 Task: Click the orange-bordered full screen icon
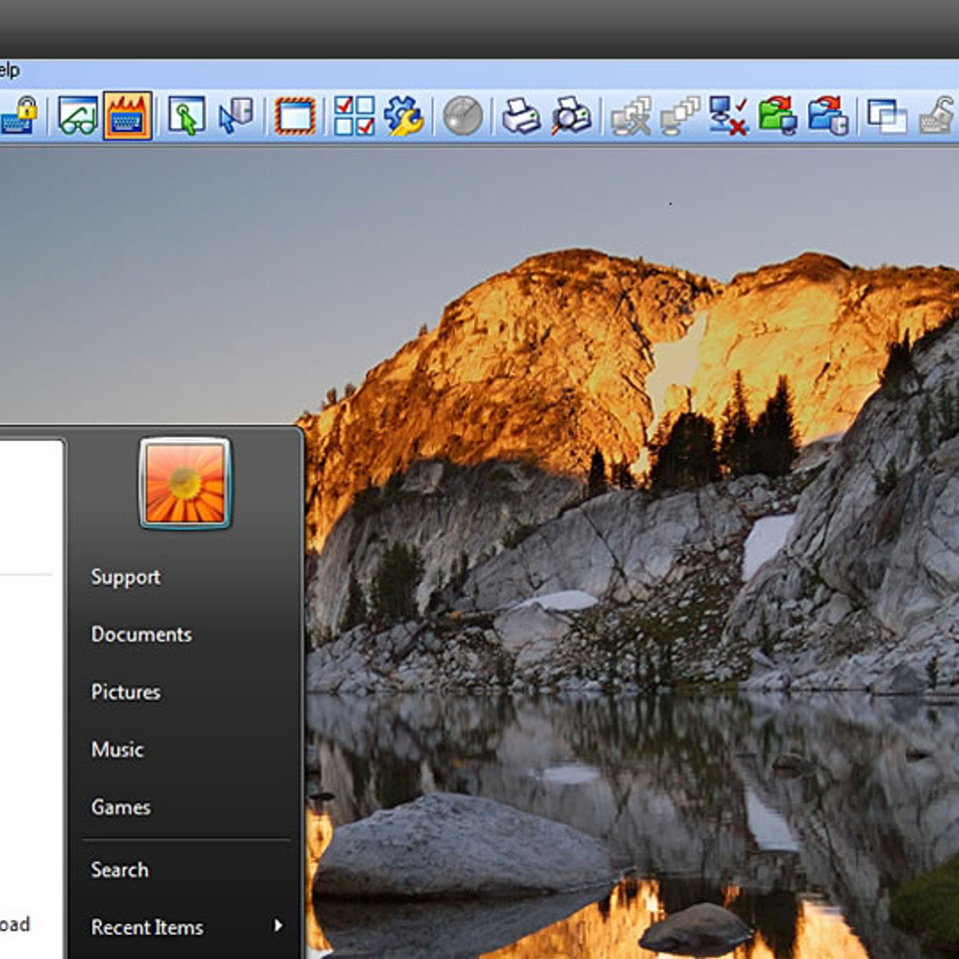click(295, 117)
